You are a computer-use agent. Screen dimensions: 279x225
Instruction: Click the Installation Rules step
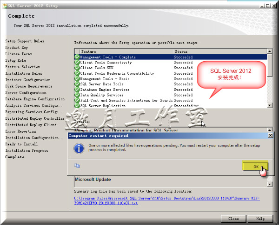click(x=24, y=73)
